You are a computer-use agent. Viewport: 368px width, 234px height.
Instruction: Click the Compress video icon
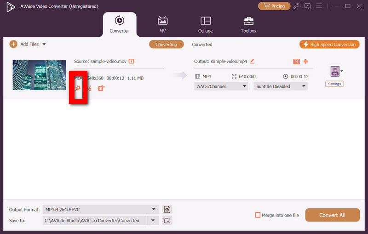(x=305, y=62)
